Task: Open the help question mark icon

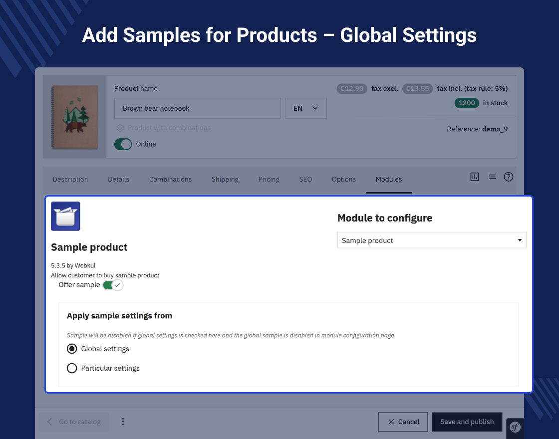Action: click(509, 177)
